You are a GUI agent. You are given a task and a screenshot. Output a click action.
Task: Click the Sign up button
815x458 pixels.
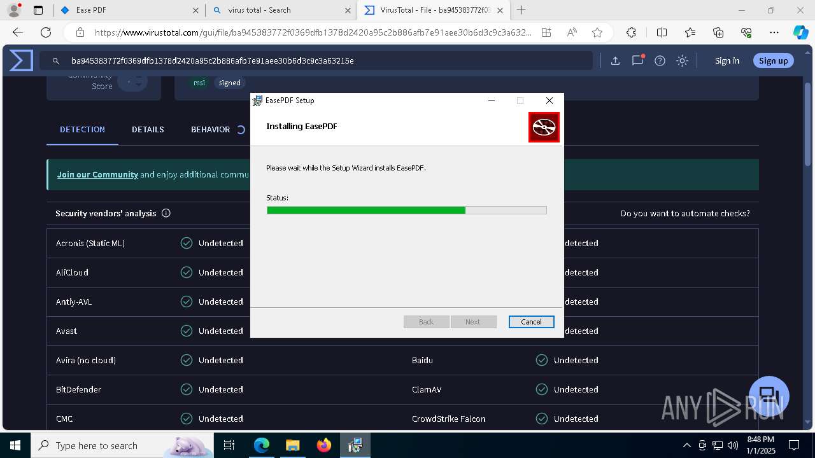click(x=773, y=60)
